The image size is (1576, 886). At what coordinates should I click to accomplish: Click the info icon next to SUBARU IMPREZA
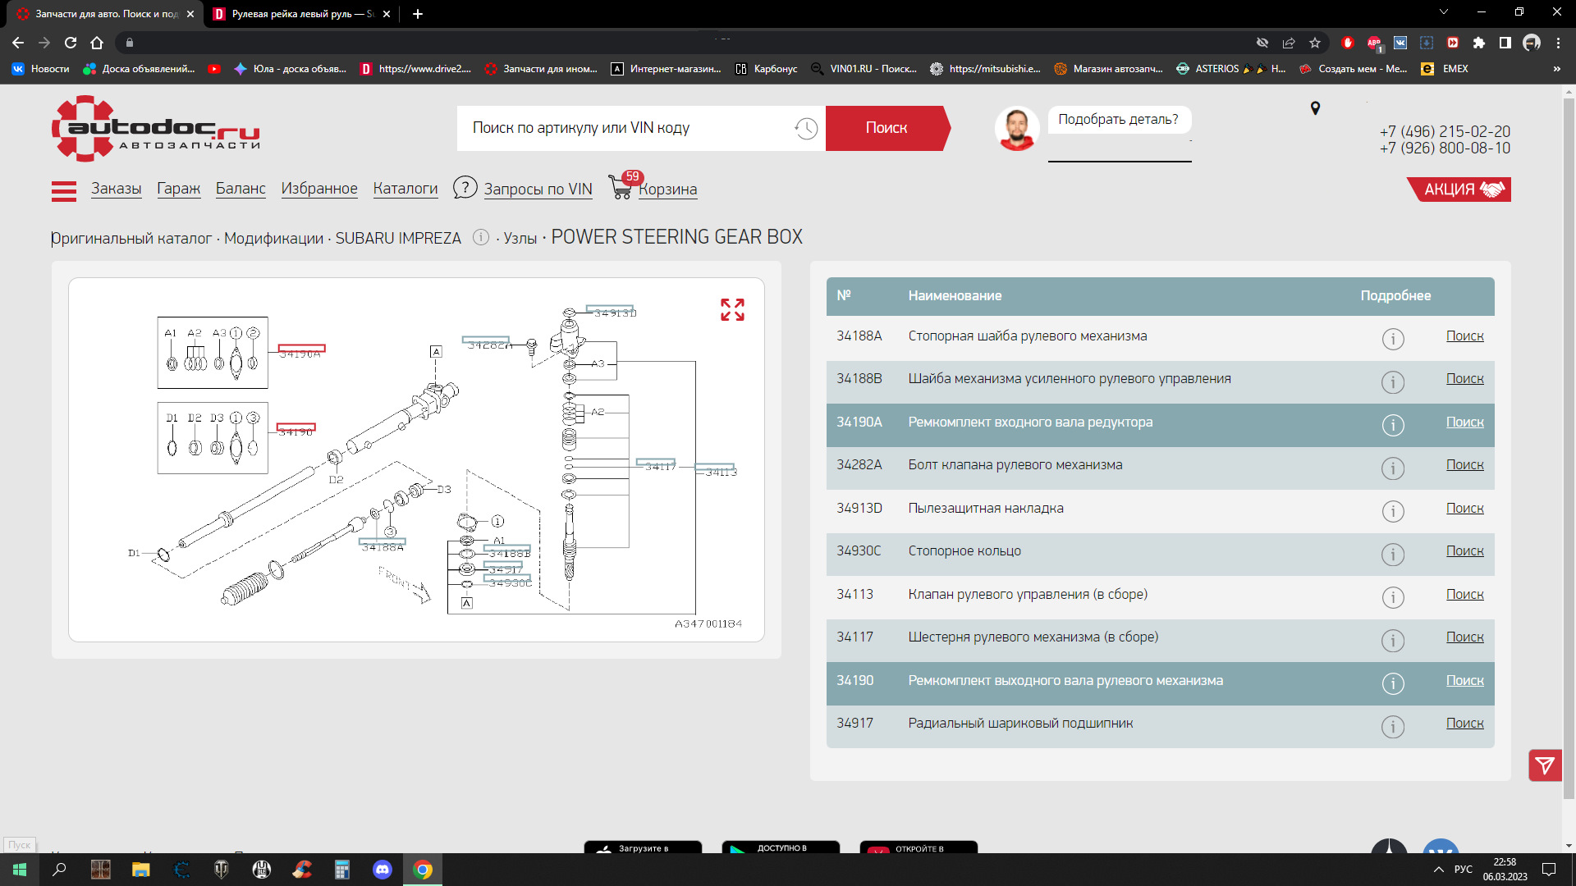tap(481, 237)
